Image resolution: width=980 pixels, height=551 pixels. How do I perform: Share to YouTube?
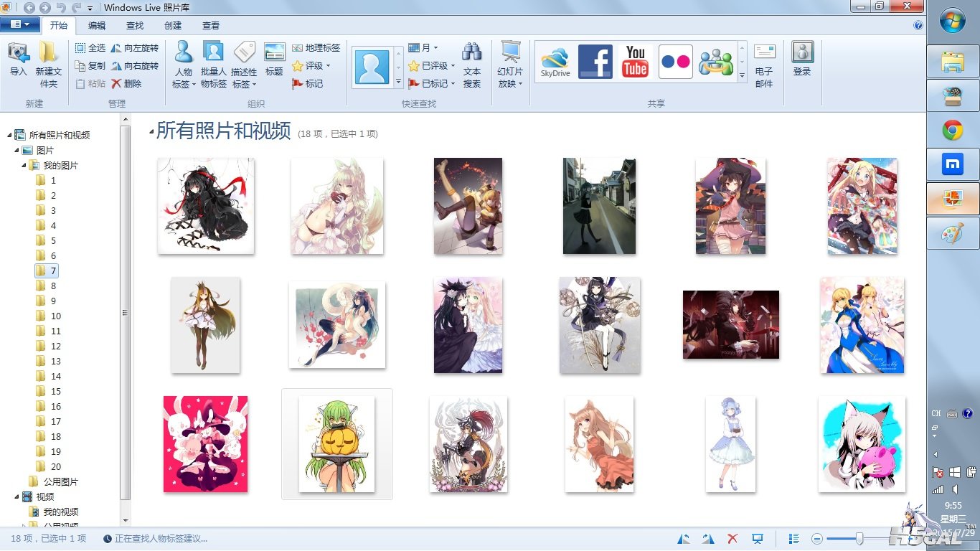(x=636, y=62)
